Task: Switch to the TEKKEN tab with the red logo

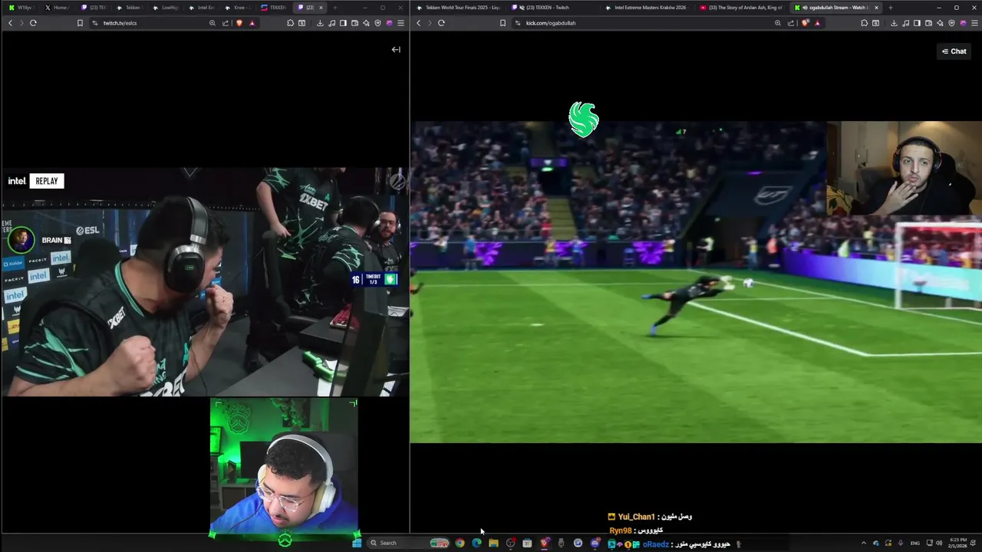Action: point(274,8)
